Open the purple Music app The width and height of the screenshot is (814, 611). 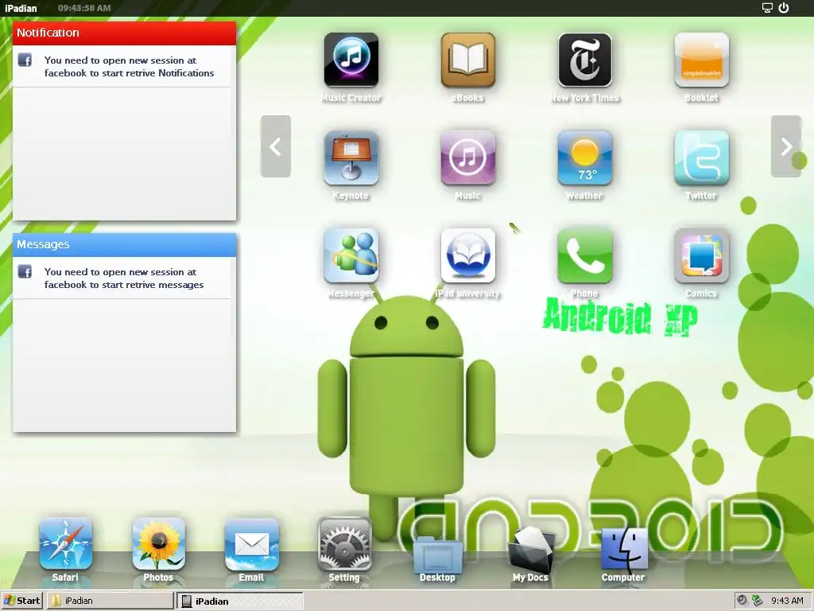pos(467,158)
